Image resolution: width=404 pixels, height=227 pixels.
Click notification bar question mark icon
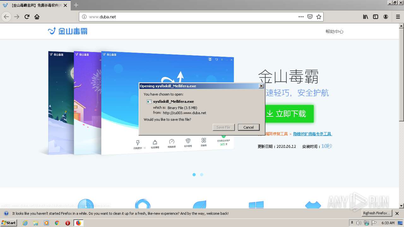(x=6, y=213)
